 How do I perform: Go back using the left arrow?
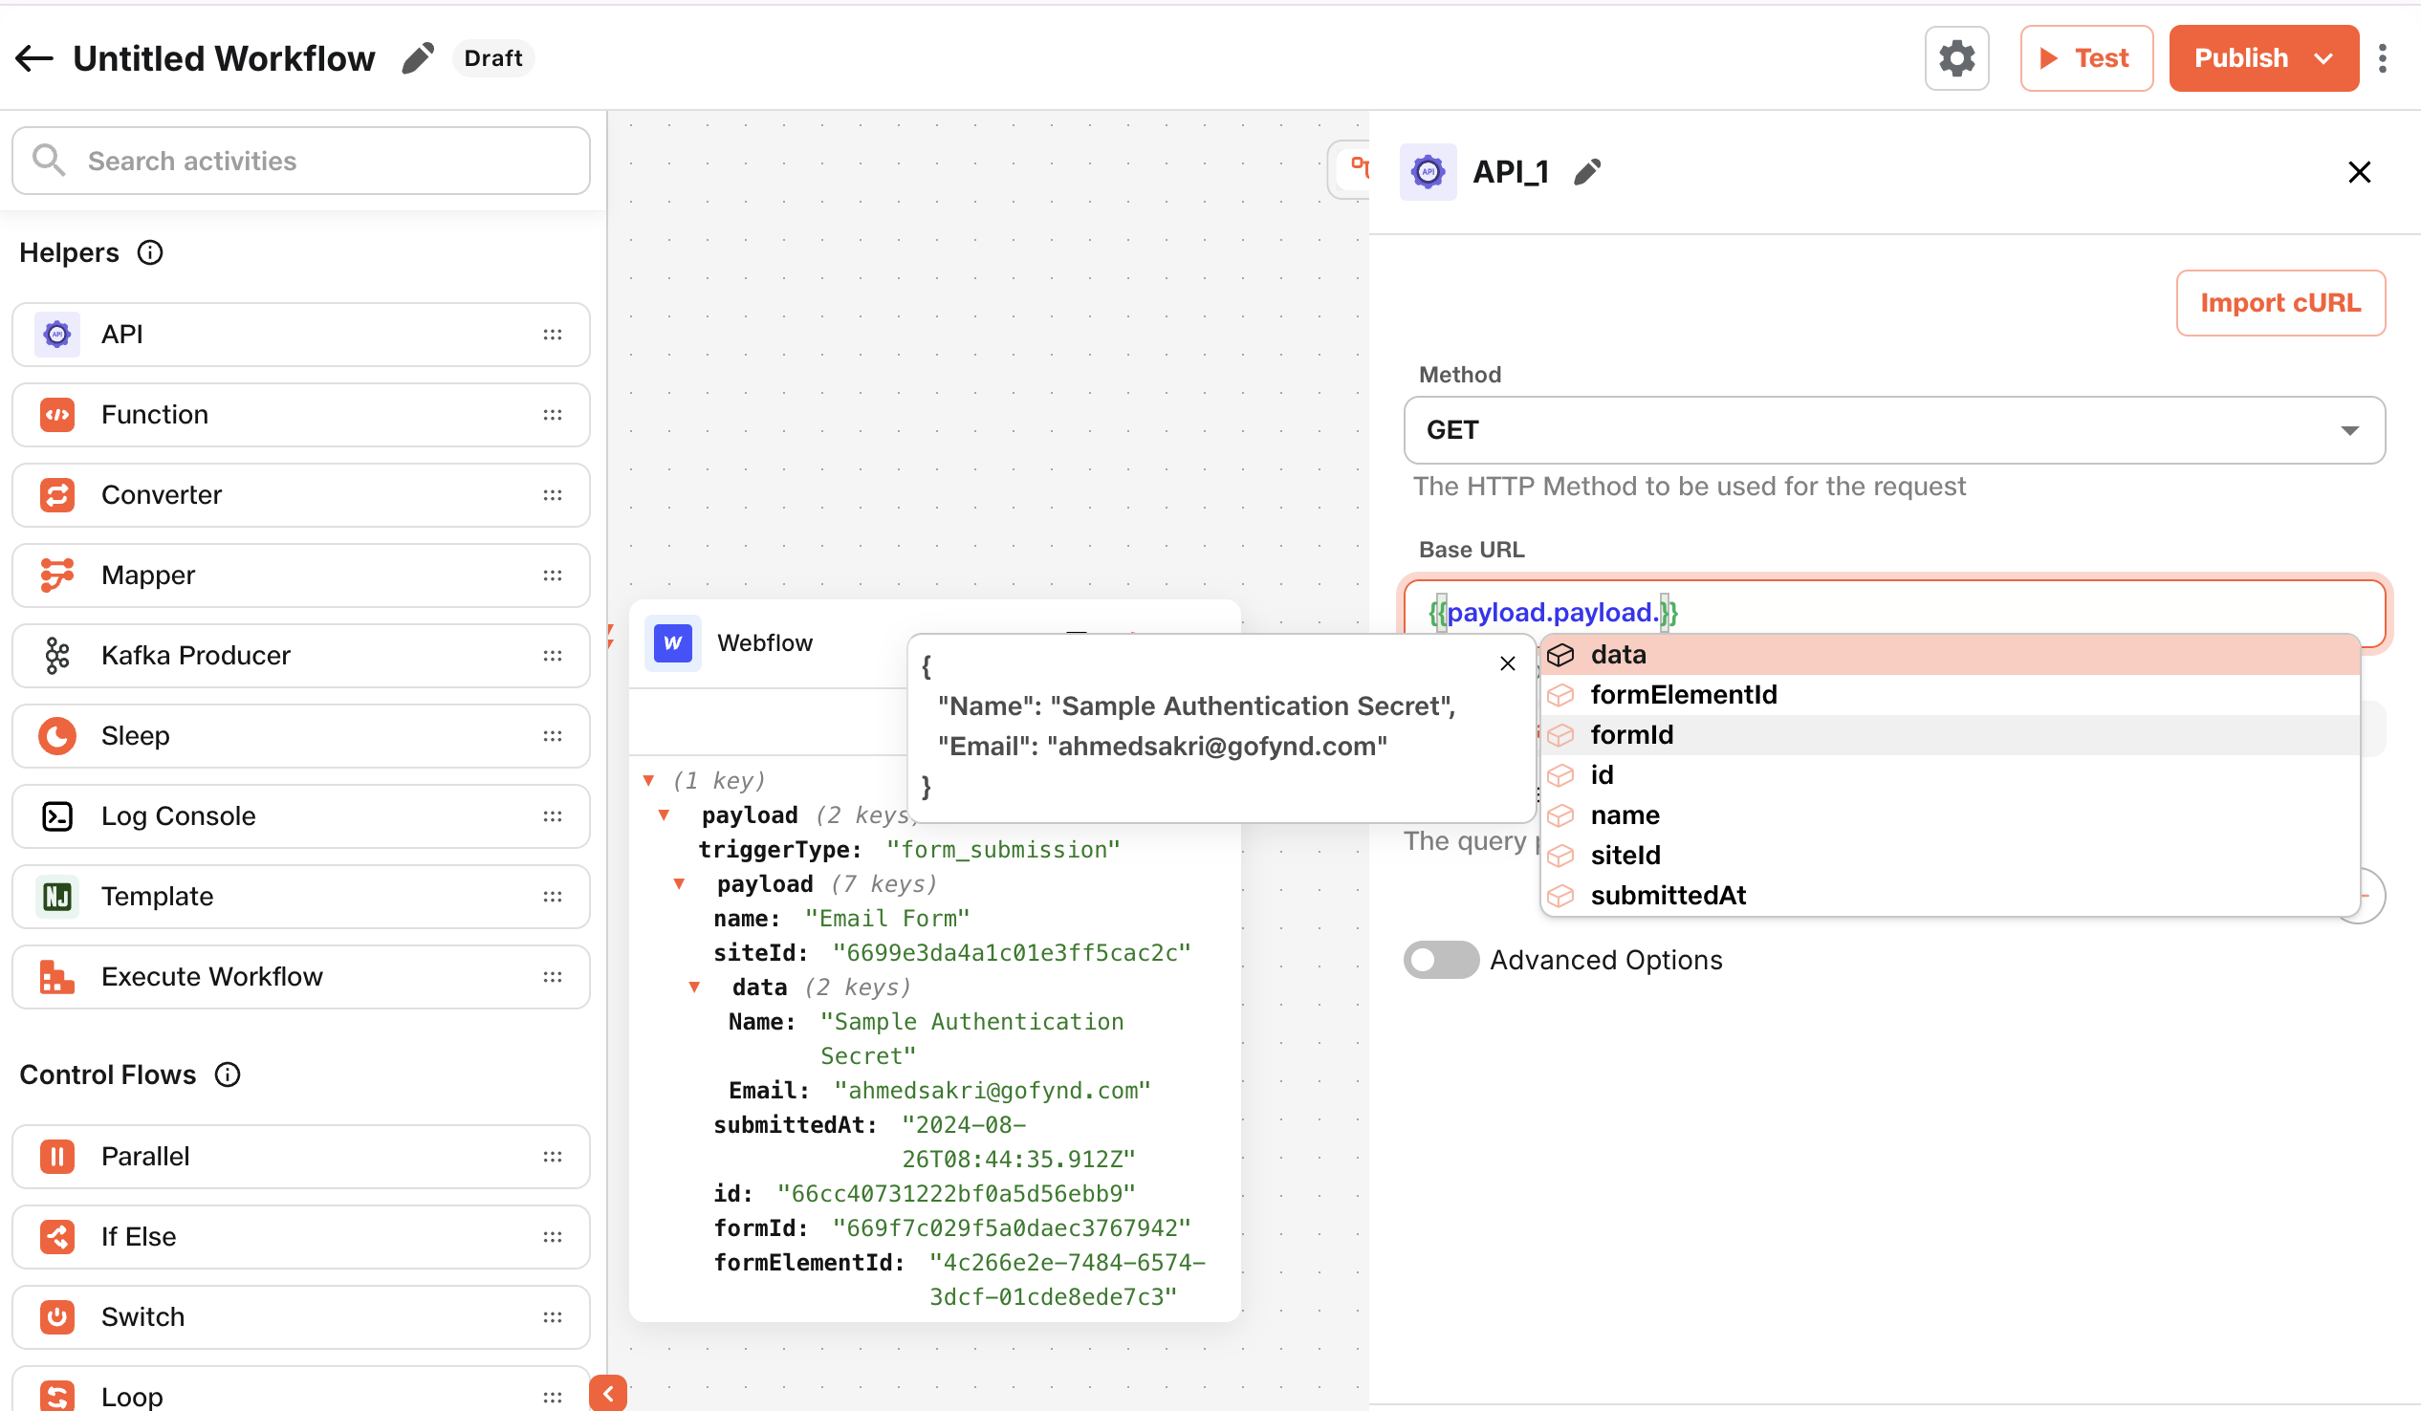click(34, 58)
